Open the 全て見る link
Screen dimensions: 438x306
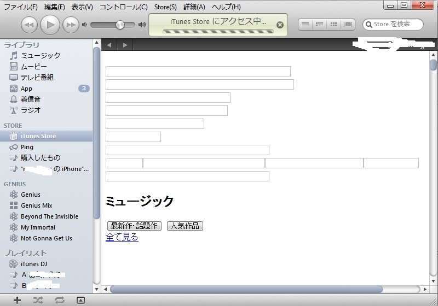click(x=122, y=237)
